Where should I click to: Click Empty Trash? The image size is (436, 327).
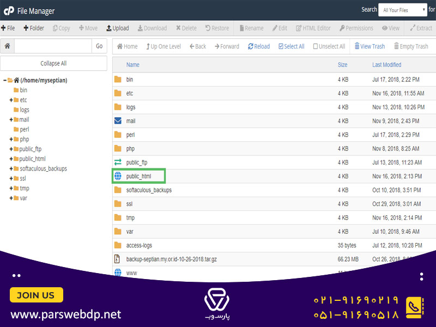[x=411, y=46]
